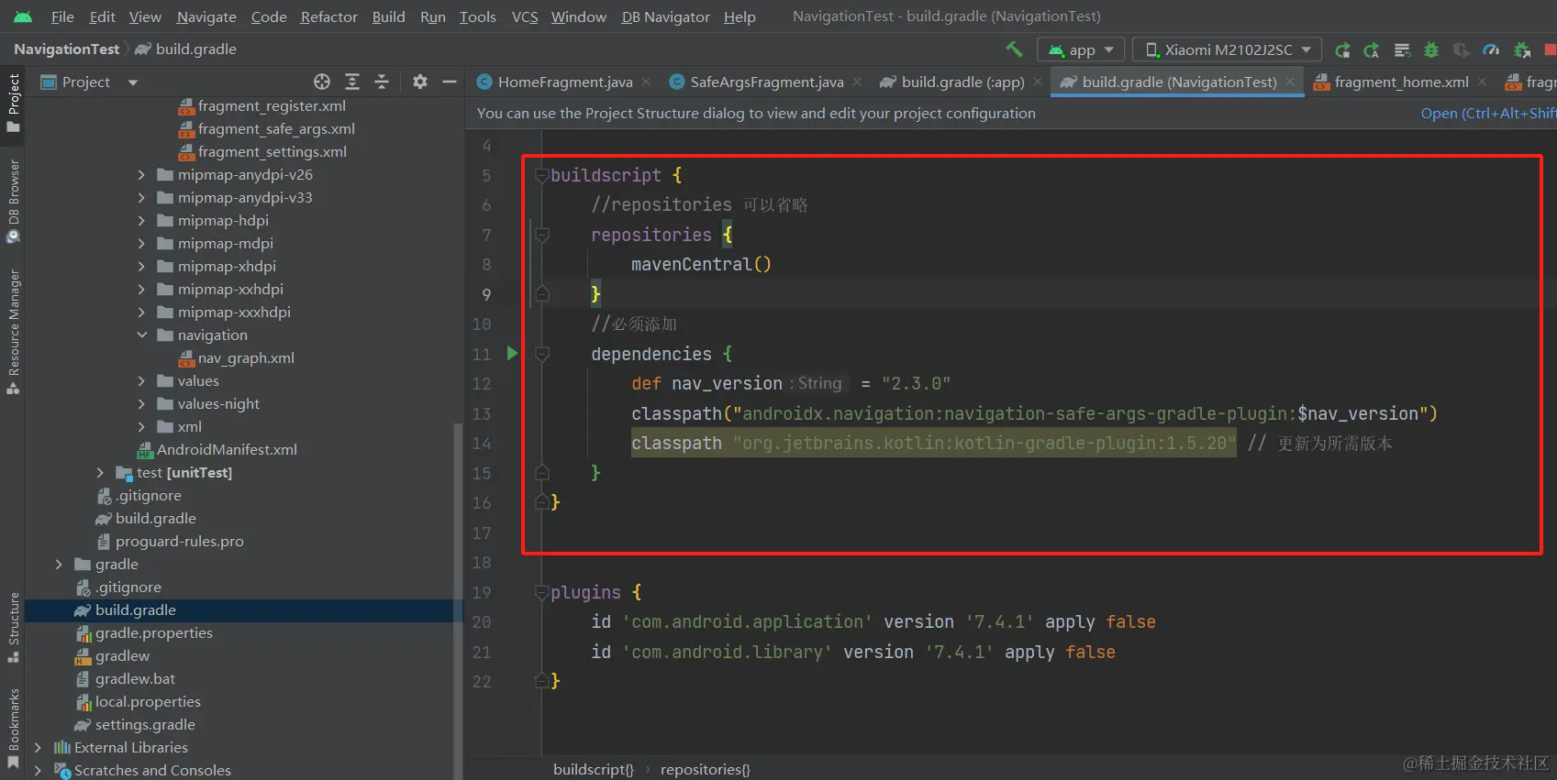Click the Rerun app icon
1557x780 pixels.
(x=1342, y=50)
